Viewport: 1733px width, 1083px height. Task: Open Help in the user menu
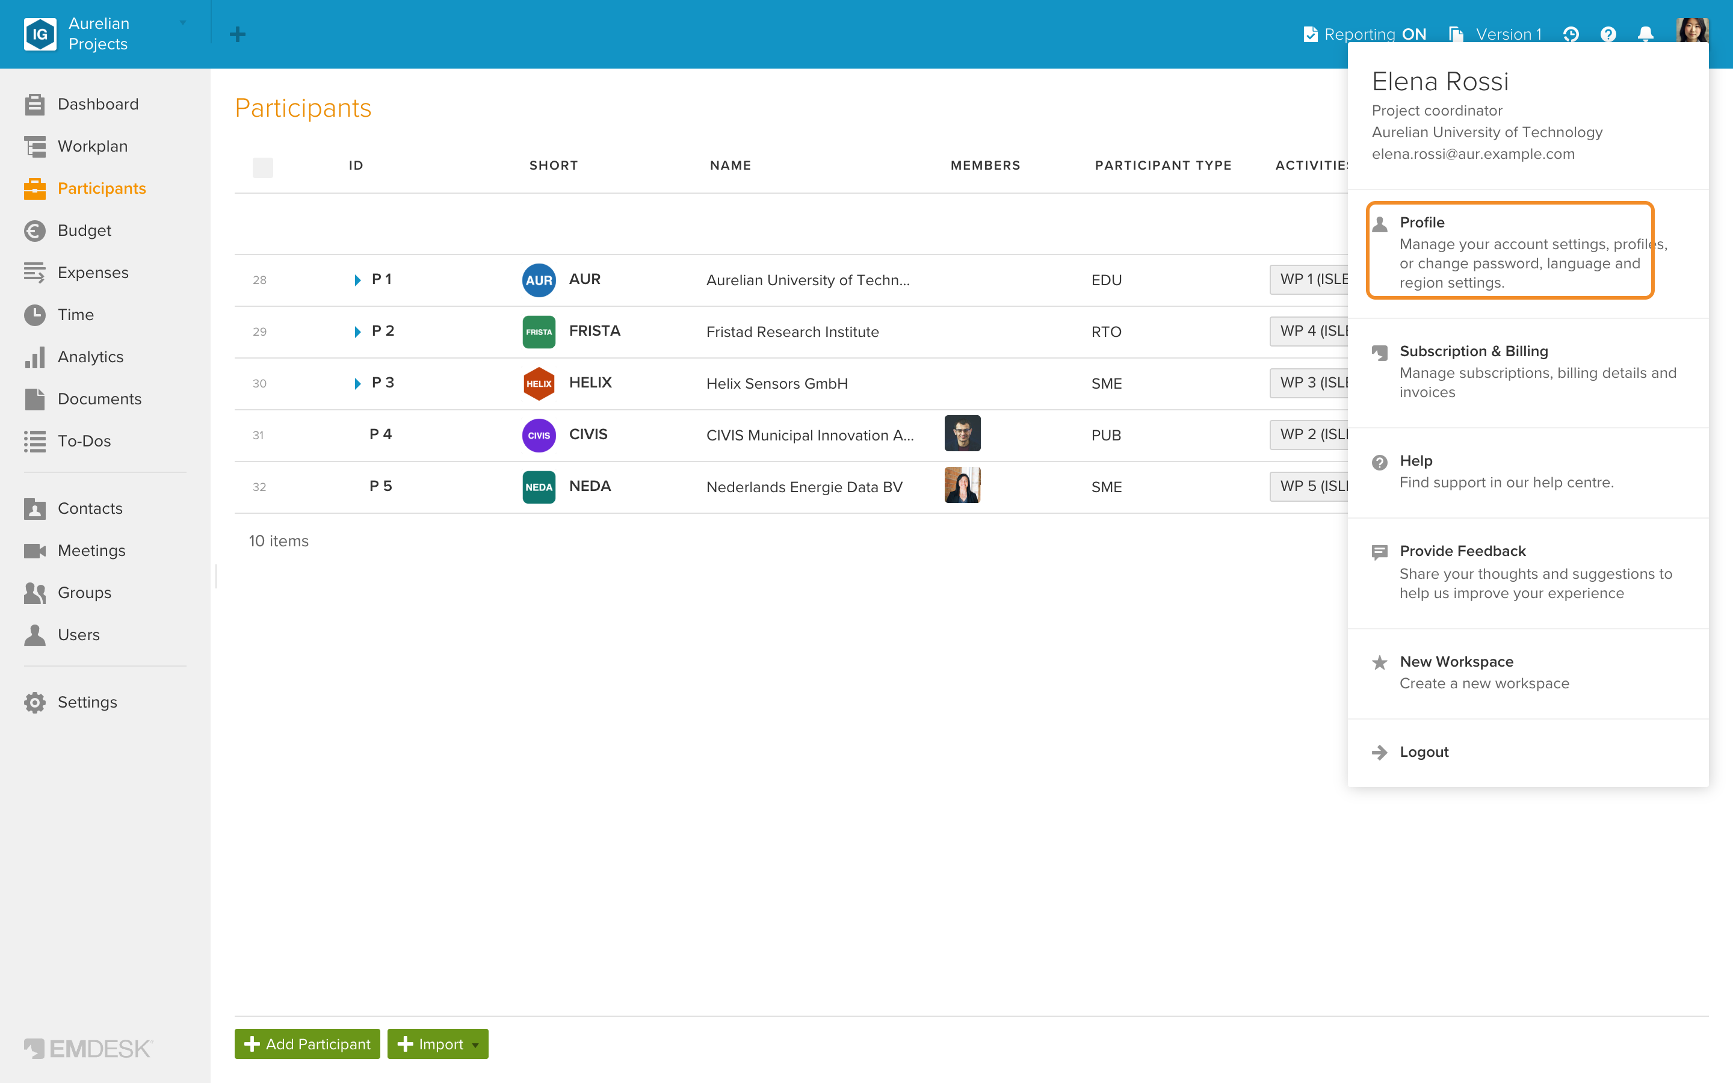click(x=1527, y=472)
